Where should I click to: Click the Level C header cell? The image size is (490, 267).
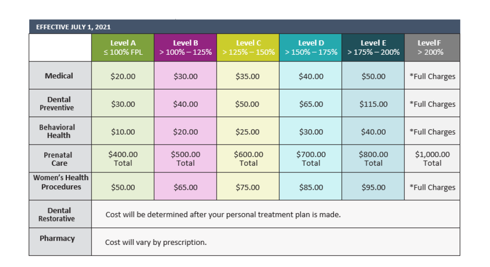click(248, 48)
